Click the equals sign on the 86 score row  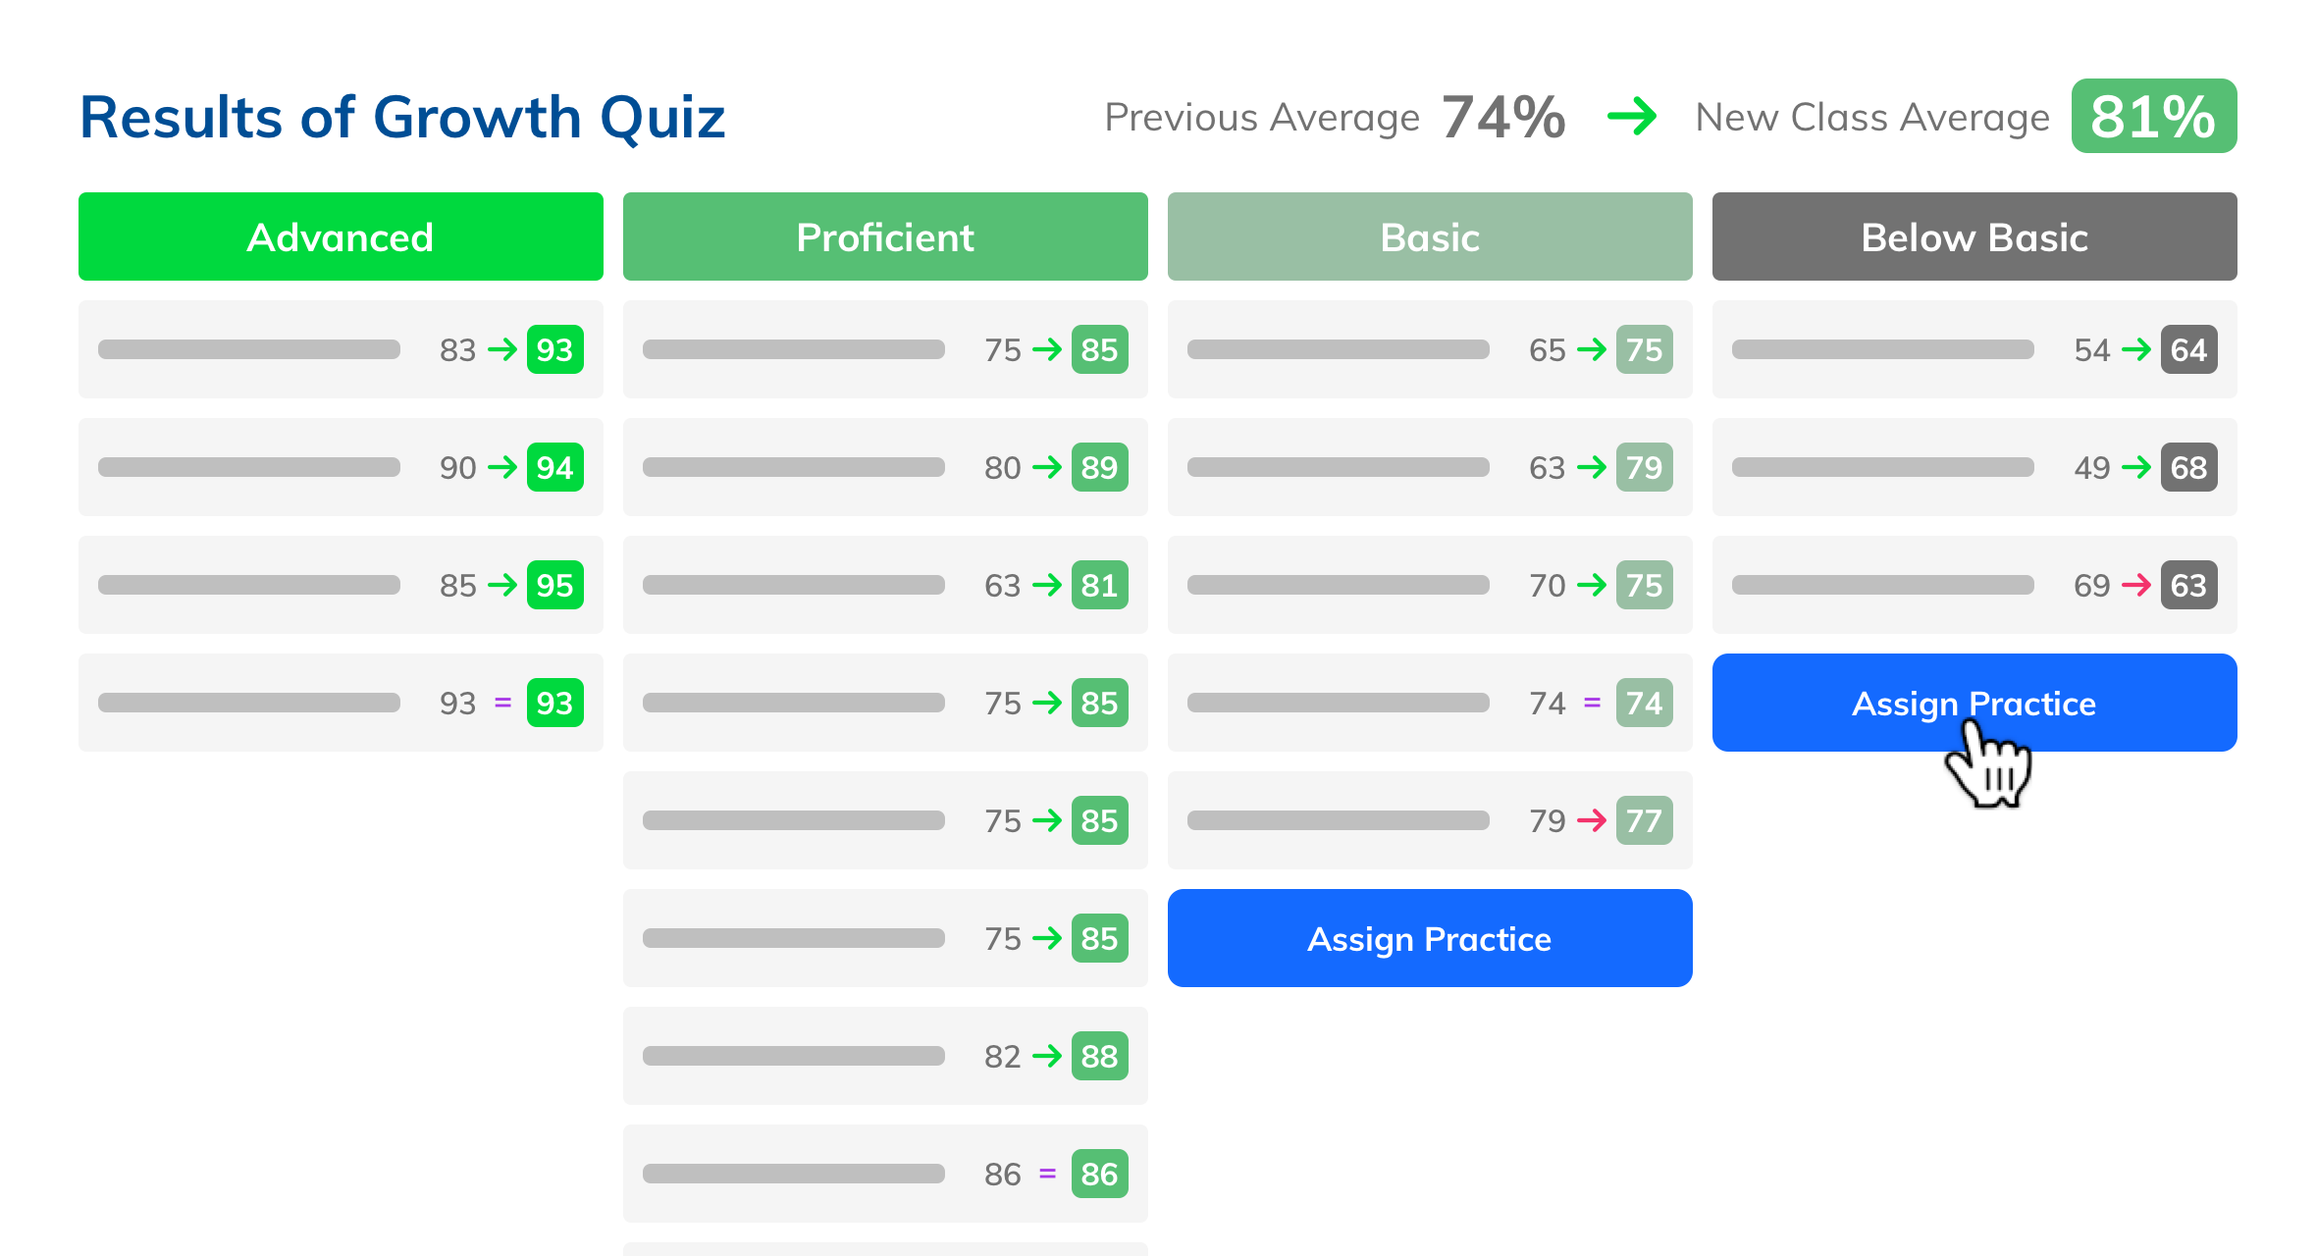[1048, 1174]
